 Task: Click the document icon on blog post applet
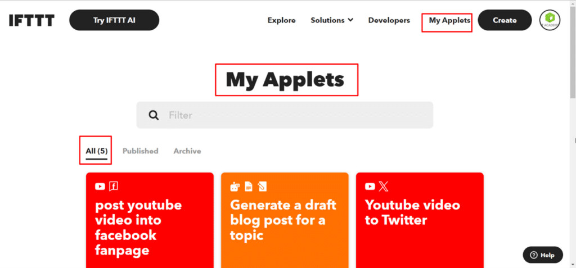[x=249, y=187]
